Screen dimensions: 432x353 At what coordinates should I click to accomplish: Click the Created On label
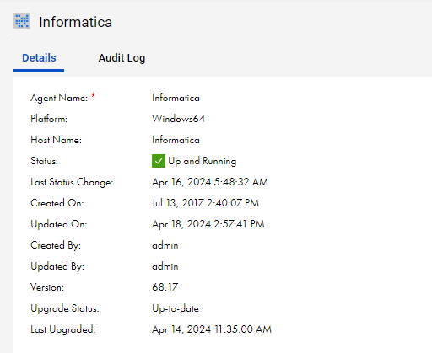pos(57,203)
